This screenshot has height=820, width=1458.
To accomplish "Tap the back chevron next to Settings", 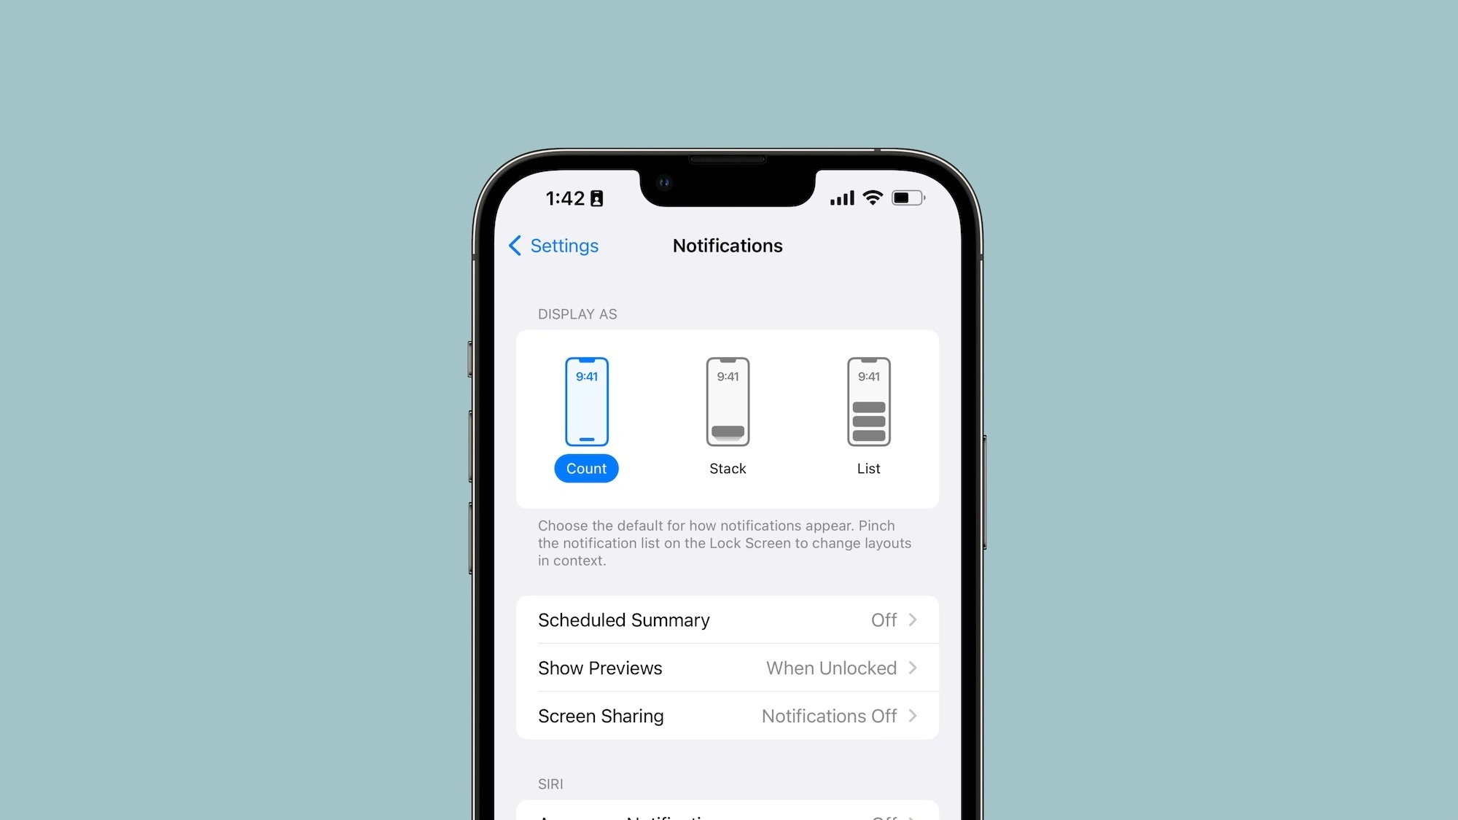I will pos(512,244).
